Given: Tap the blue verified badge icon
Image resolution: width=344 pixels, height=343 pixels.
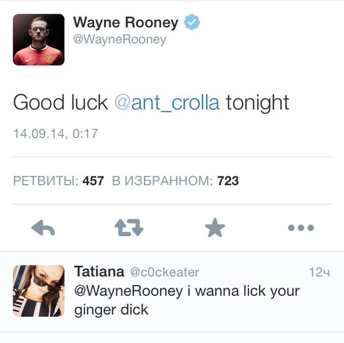Looking at the screenshot, I should [192, 22].
